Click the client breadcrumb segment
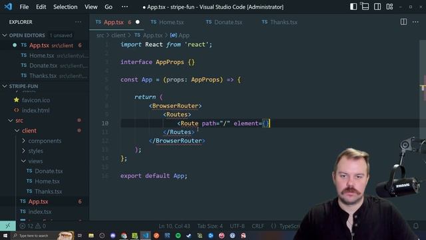This screenshot has width=426, height=240. (x=118, y=35)
